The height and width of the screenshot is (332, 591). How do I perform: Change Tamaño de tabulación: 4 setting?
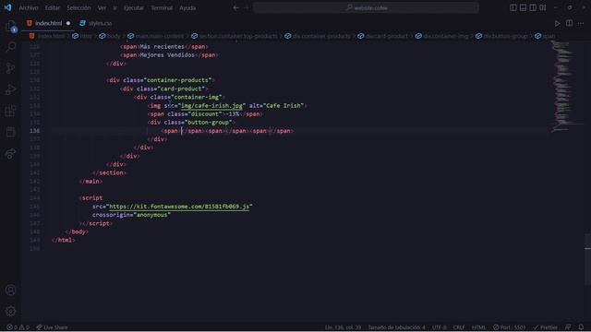(x=396, y=327)
